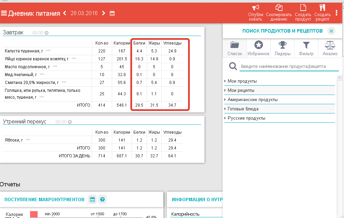Open the date picker calendar icon
Image resolution: width=344 pixels, height=218 pixels.
click(112, 13)
